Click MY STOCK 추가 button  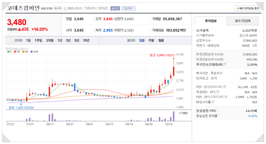click(248, 8)
